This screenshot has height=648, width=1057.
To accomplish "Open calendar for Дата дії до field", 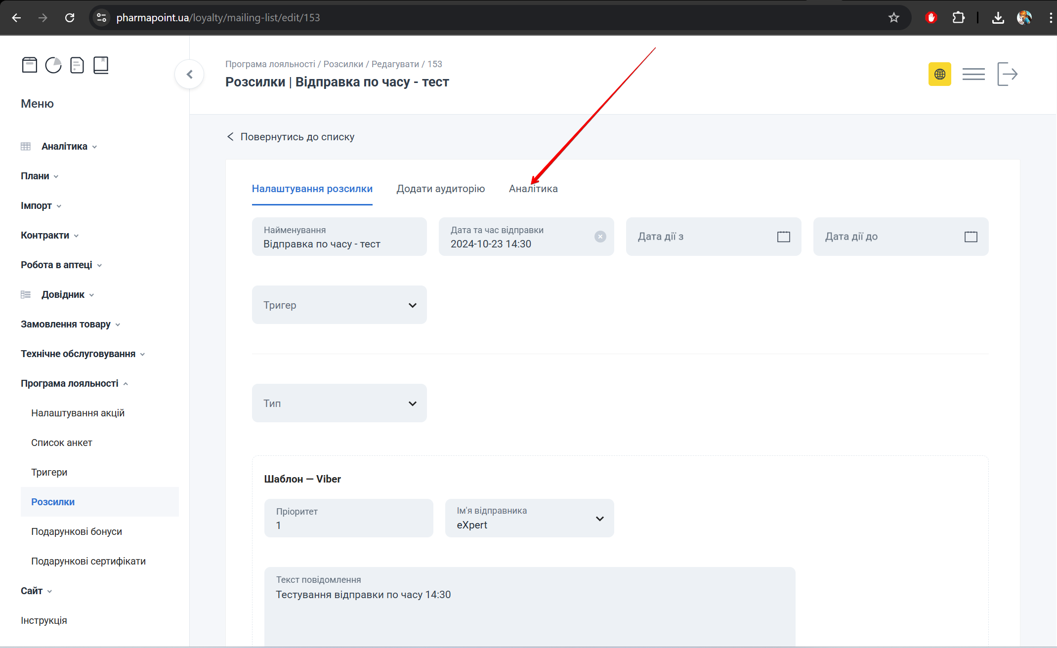I will click(971, 237).
